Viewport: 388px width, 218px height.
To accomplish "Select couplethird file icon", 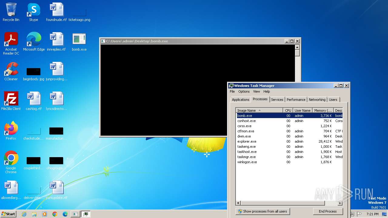I will tap(34, 163).
